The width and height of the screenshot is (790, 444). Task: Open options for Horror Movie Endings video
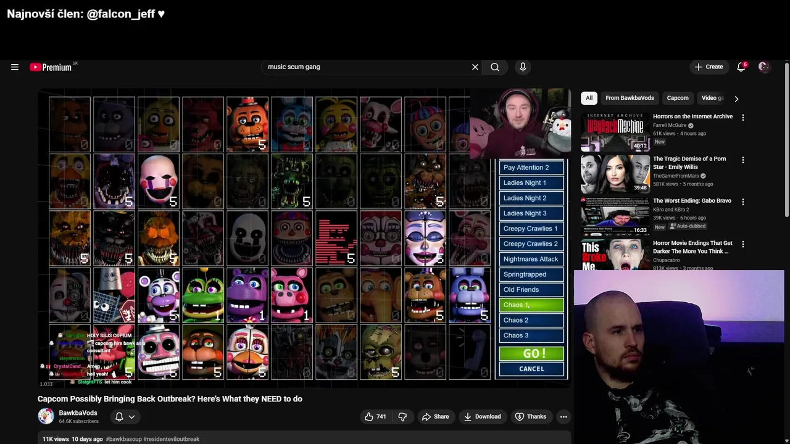click(743, 244)
